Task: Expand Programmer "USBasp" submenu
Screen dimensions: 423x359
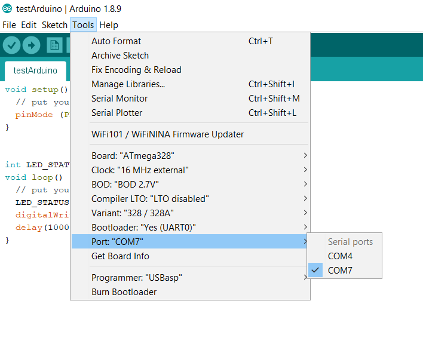Action: click(190, 277)
